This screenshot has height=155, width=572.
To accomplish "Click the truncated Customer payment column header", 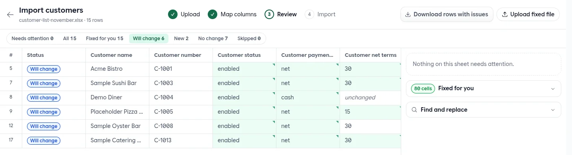I will [308, 55].
